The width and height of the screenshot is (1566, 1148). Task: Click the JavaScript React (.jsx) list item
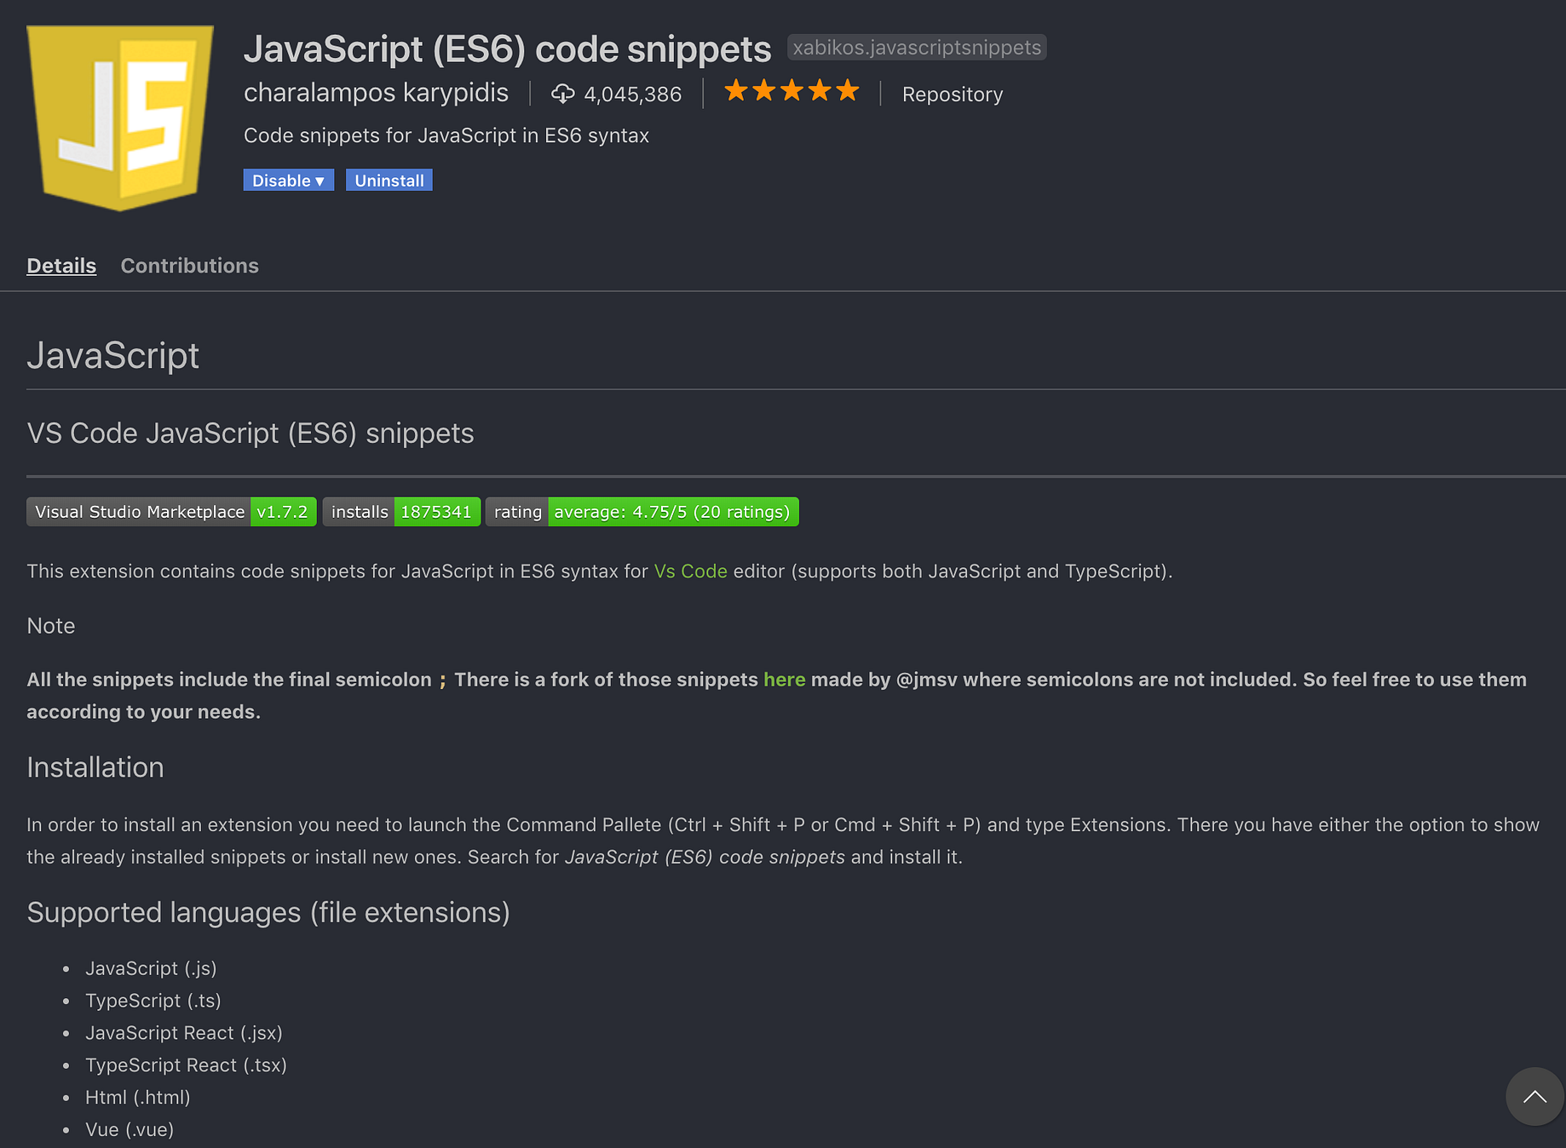pos(184,1033)
